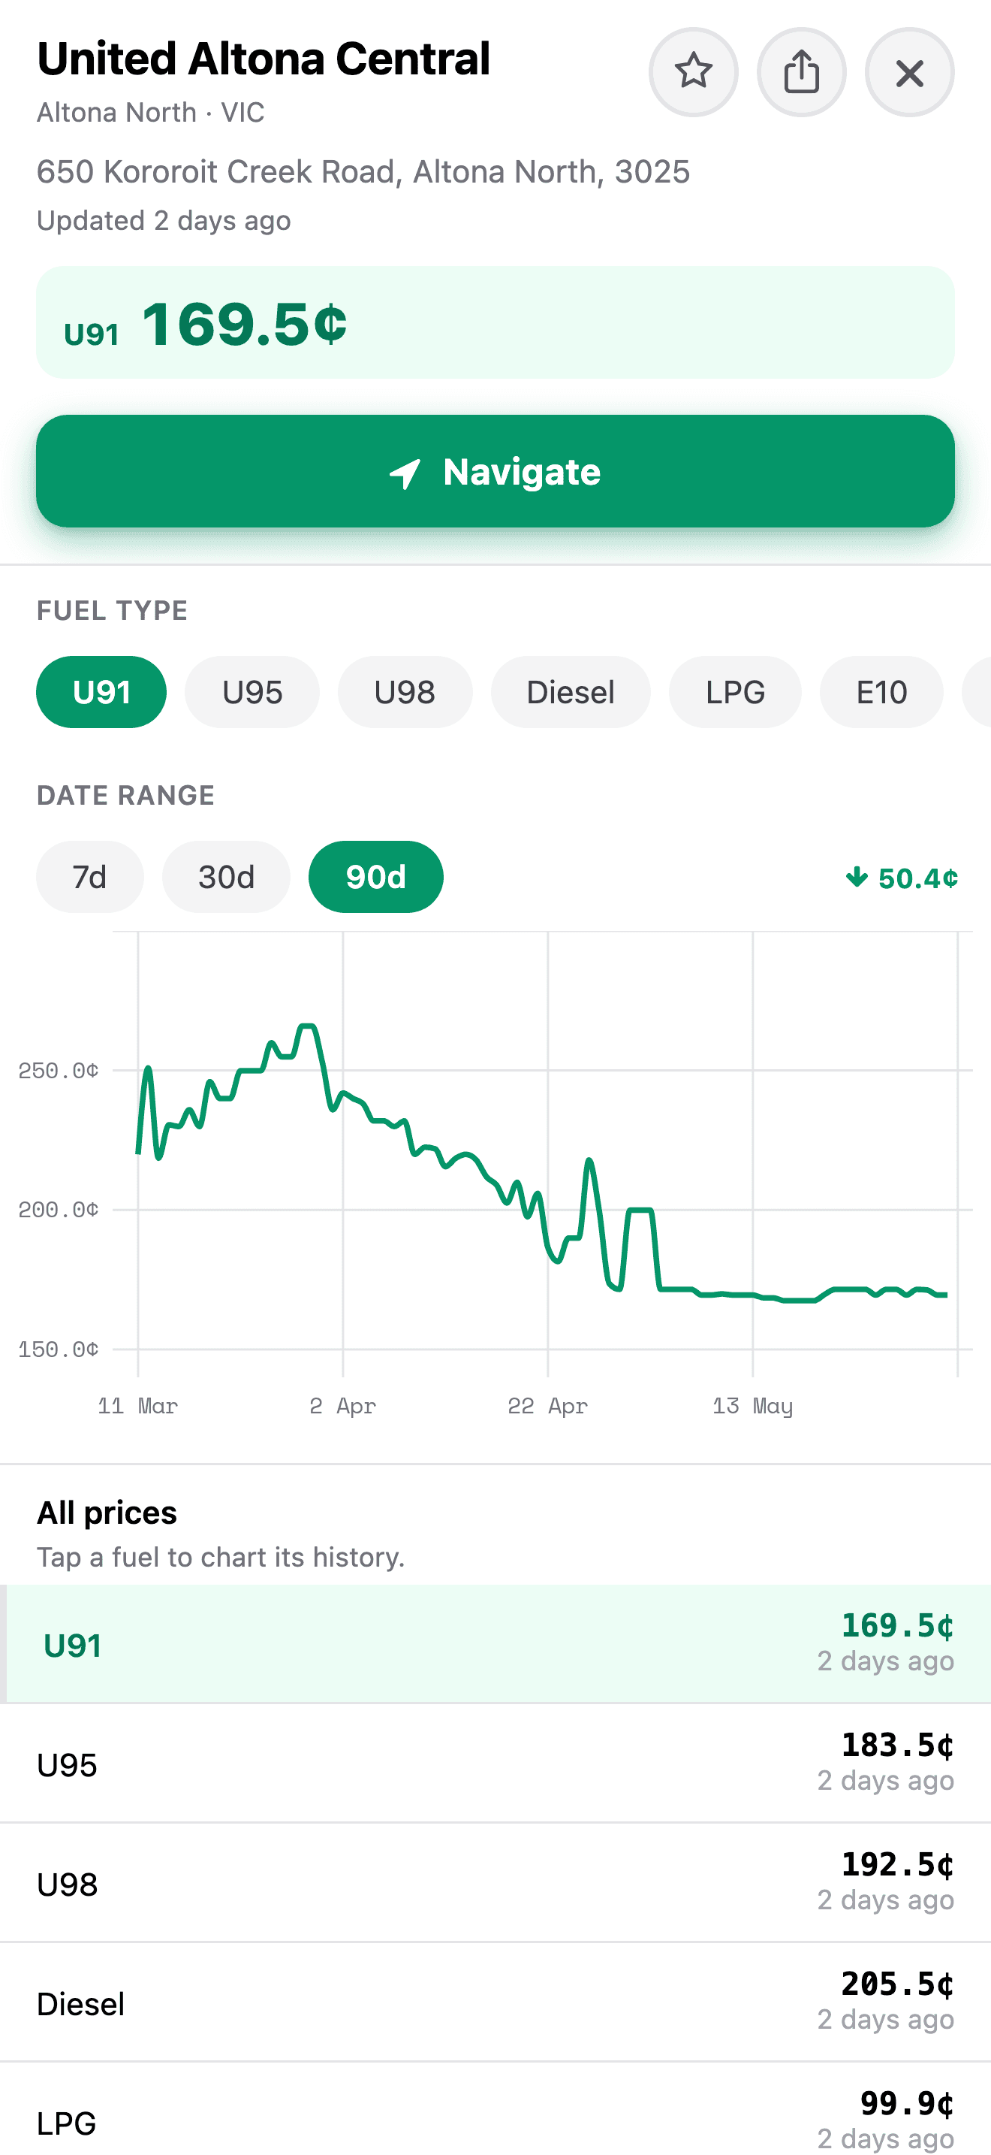The width and height of the screenshot is (991, 2155).
Task: Tap the 13 May axis label
Action: click(752, 1407)
